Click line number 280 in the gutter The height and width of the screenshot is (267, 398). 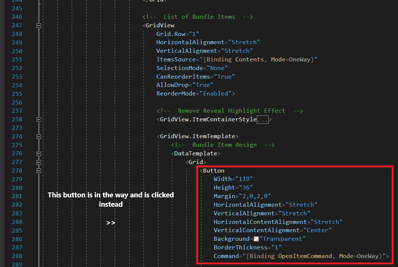coord(17,188)
